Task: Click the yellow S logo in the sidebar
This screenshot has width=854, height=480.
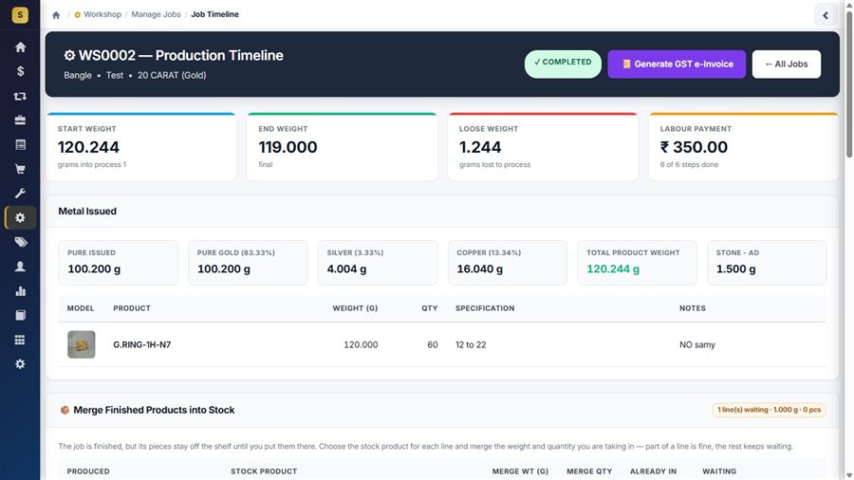Action: [x=20, y=14]
